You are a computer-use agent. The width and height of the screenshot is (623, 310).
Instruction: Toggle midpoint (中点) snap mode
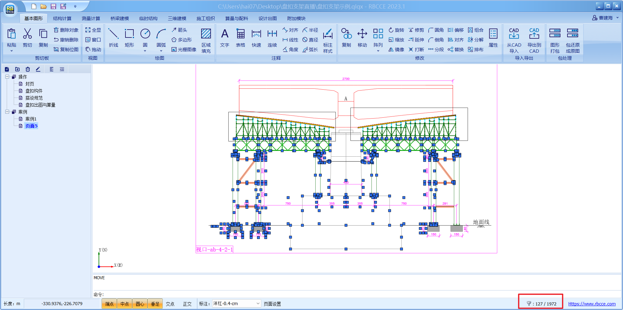coord(125,304)
